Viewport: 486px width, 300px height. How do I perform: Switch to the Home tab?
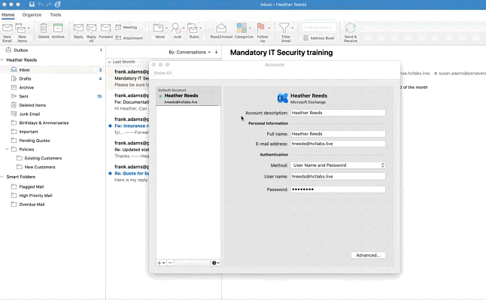(x=8, y=14)
